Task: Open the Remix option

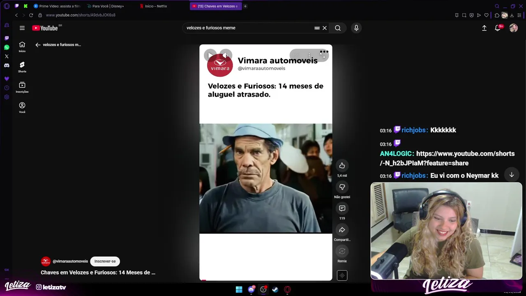Action: 342,251
